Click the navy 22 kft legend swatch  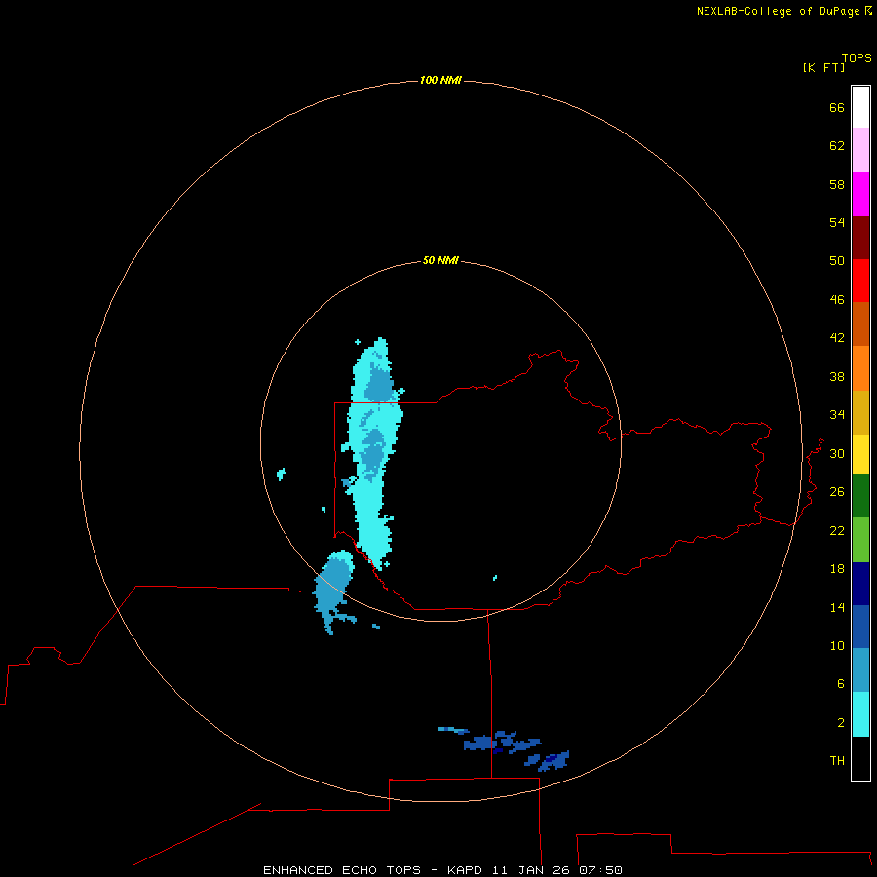860,584
